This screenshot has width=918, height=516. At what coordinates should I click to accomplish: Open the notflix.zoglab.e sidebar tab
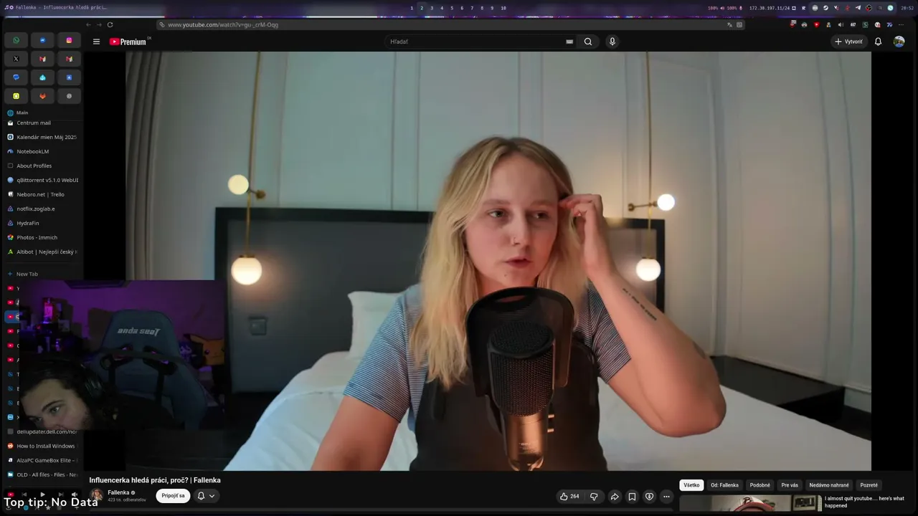coord(42,209)
